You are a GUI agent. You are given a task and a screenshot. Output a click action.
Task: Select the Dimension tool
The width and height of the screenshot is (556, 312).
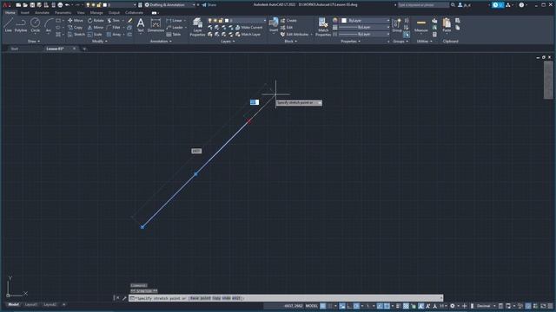(156, 25)
